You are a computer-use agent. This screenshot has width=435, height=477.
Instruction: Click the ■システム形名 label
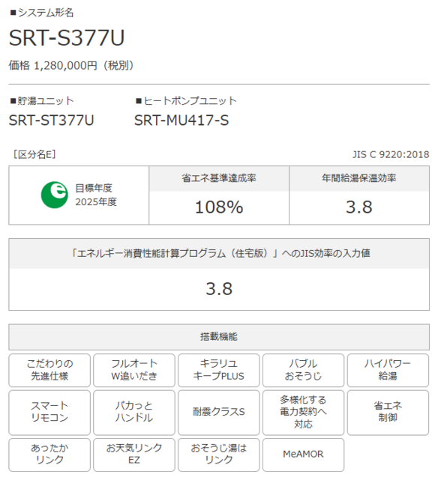tap(42, 13)
